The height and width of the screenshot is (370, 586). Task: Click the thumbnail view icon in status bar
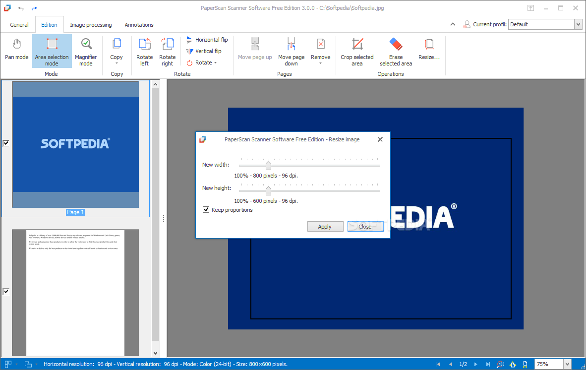[8, 364]
